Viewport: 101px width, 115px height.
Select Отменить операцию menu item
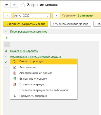coord(44,84)
